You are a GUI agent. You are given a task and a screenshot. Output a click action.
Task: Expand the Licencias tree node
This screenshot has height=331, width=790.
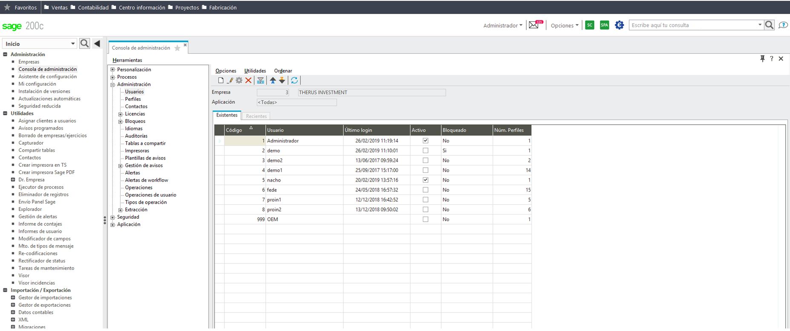click(121, 114)
